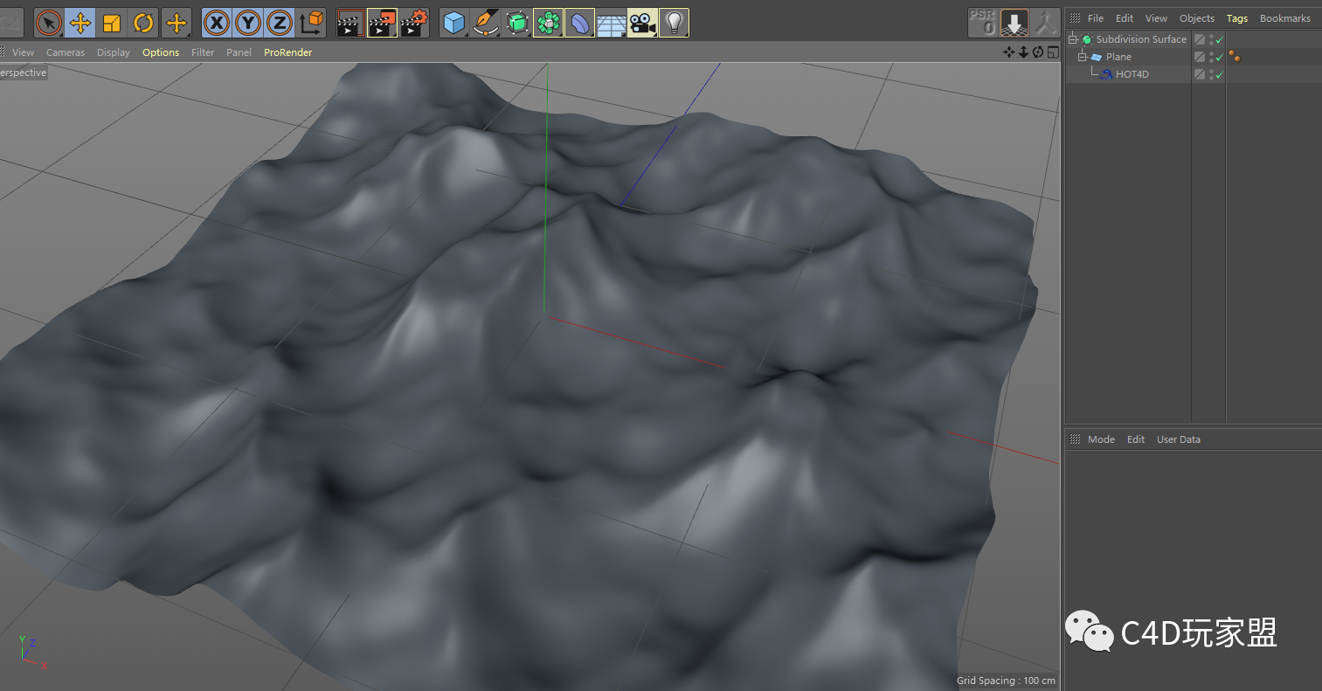Render the active view
Image resolution: width=1322 pixels, height=691 pixels.
tap(350, 23)
